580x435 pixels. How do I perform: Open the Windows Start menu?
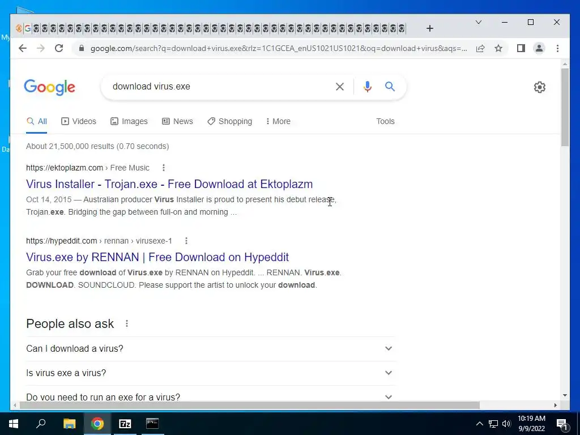tap(14, 424)
